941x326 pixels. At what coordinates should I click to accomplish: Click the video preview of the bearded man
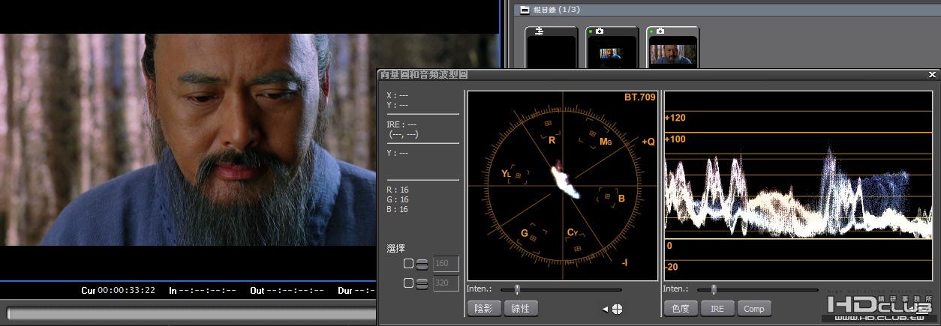point(188,139)
